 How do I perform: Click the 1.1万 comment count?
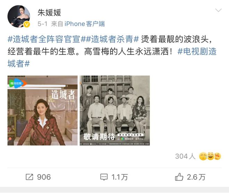click(x=120, y=177)
